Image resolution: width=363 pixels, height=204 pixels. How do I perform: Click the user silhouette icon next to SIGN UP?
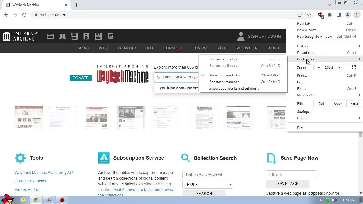click(x=241, y=36)
